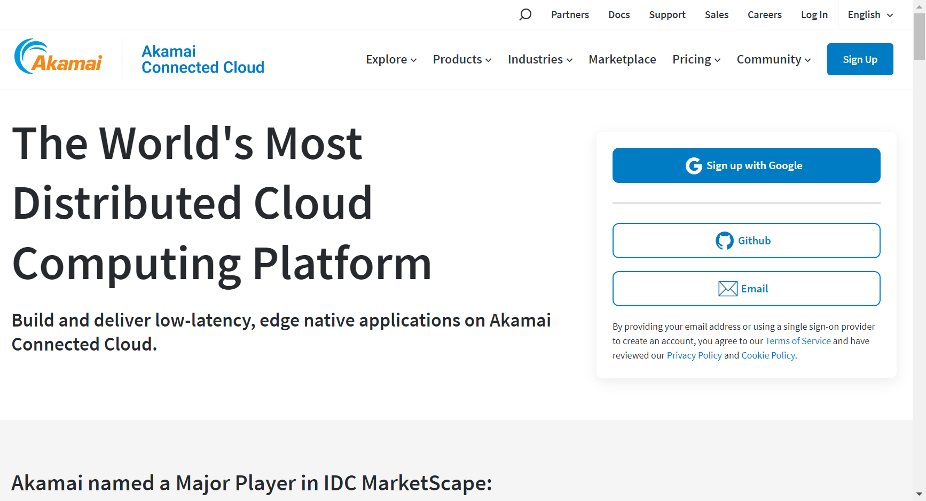This screenshot has height=501, width=926.
Task: Click Log In
Action: click(x=814, y=15)
